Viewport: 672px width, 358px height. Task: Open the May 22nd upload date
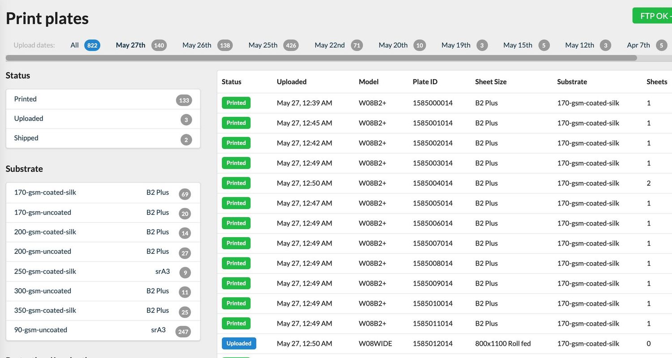pos(330,45)
